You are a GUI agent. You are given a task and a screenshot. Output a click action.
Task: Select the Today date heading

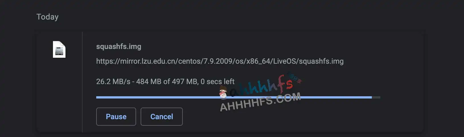(x=48, y=17)
